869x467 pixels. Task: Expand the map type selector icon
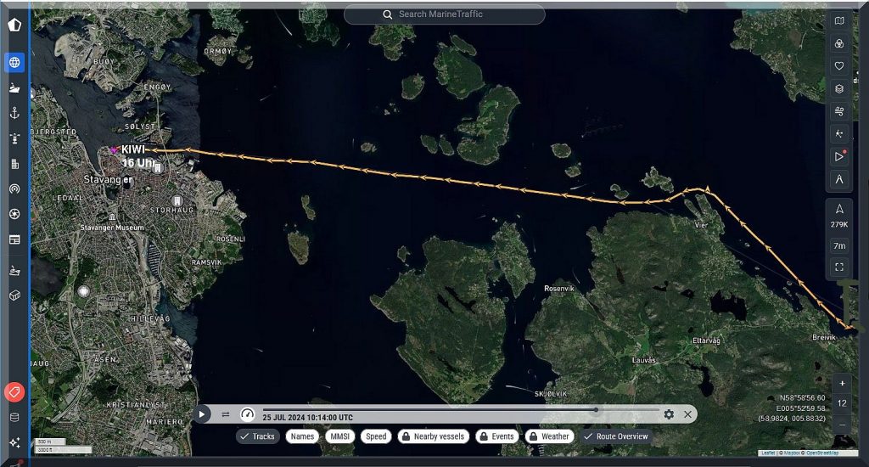point(838,21)
